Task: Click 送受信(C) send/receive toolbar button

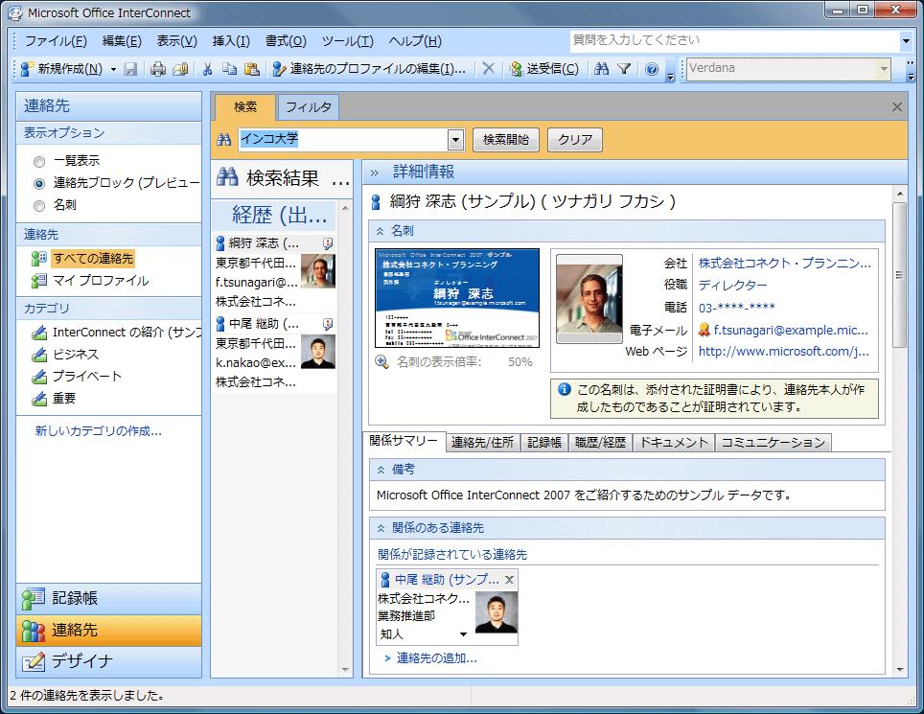Action: tap(544, 69)
